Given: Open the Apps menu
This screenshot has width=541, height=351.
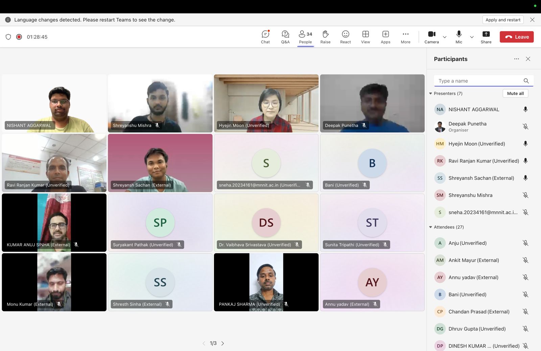Looking at the screenshot, I should (x=385, y=37).
